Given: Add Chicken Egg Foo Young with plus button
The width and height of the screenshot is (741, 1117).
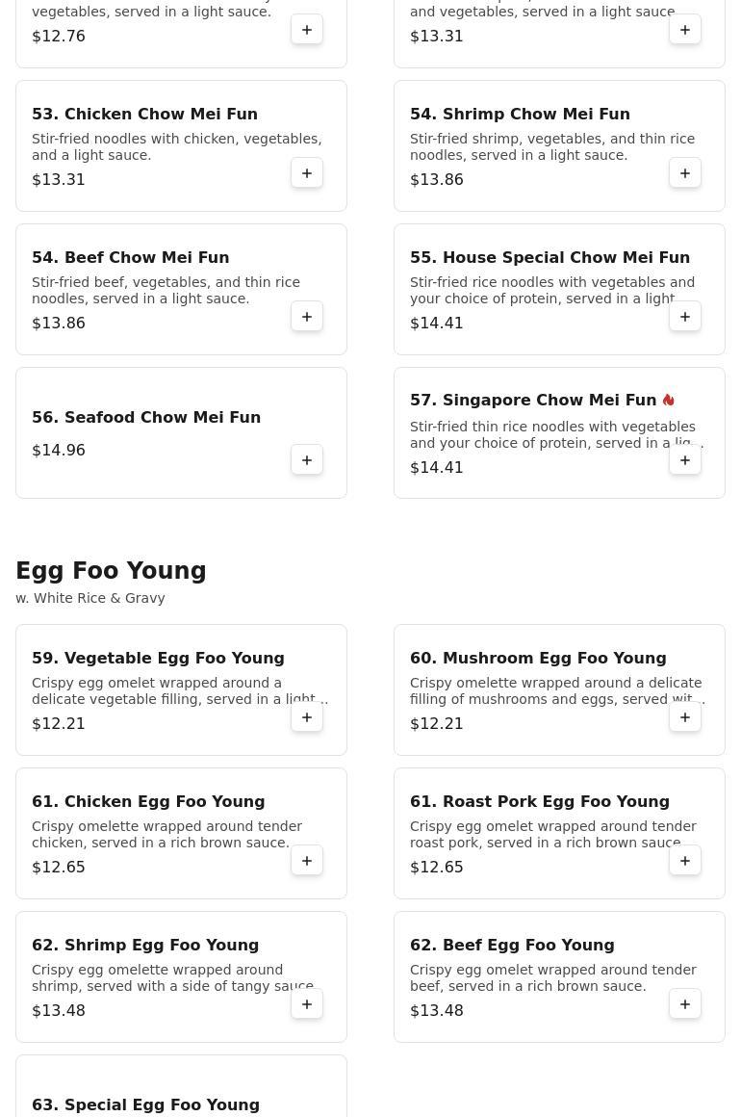Looking at the screenshot, I should 307,861.
